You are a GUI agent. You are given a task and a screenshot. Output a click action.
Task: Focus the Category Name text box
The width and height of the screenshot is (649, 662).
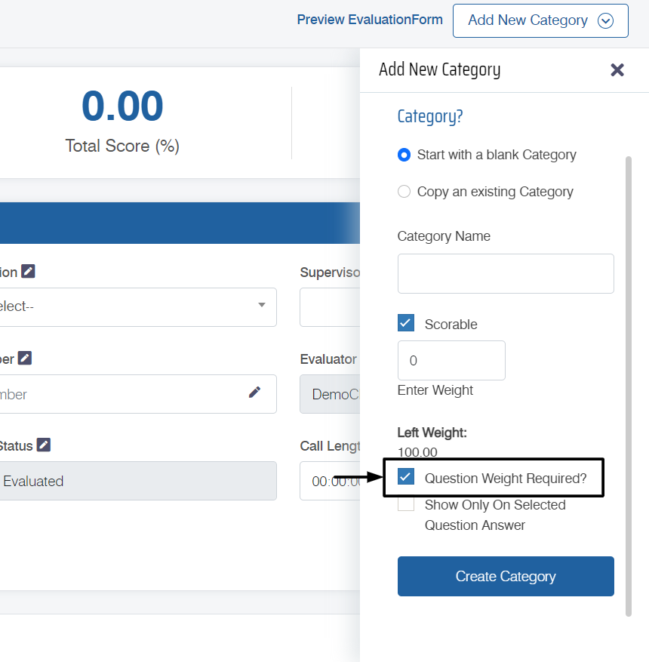[506, 273]
